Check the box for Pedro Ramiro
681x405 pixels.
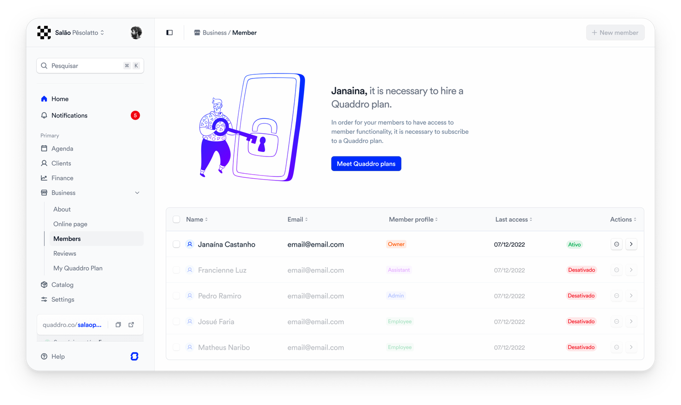click(x=177, y=296)
